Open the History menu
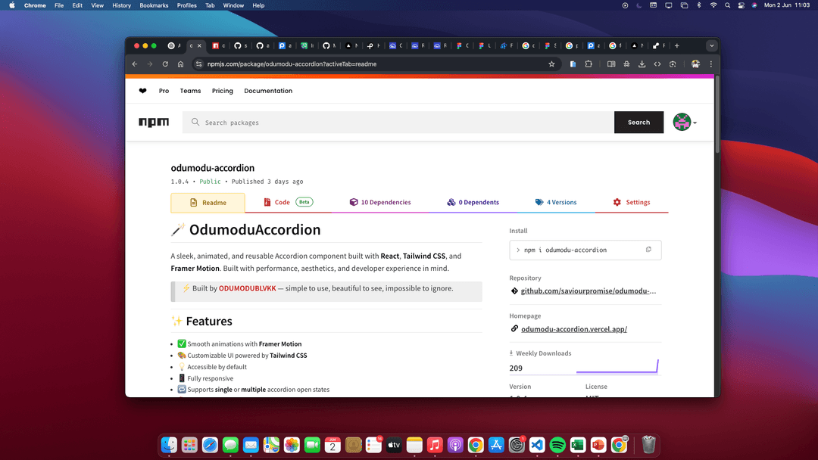 coord(121,5)
